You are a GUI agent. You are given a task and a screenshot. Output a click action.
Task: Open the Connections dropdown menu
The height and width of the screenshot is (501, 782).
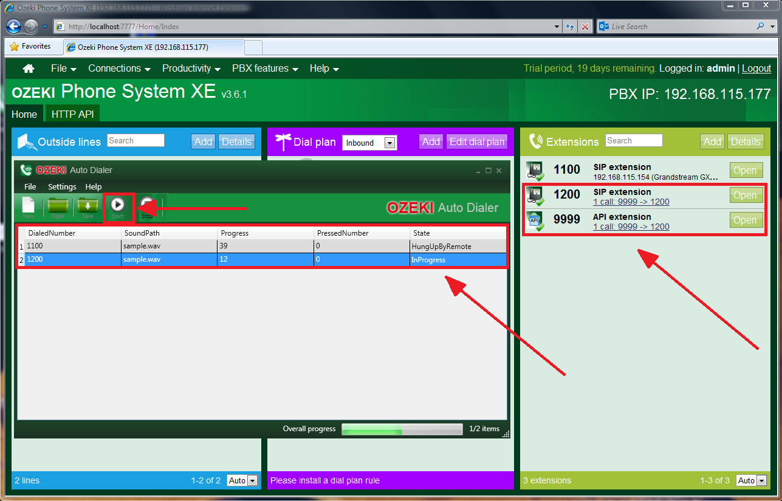119,69
